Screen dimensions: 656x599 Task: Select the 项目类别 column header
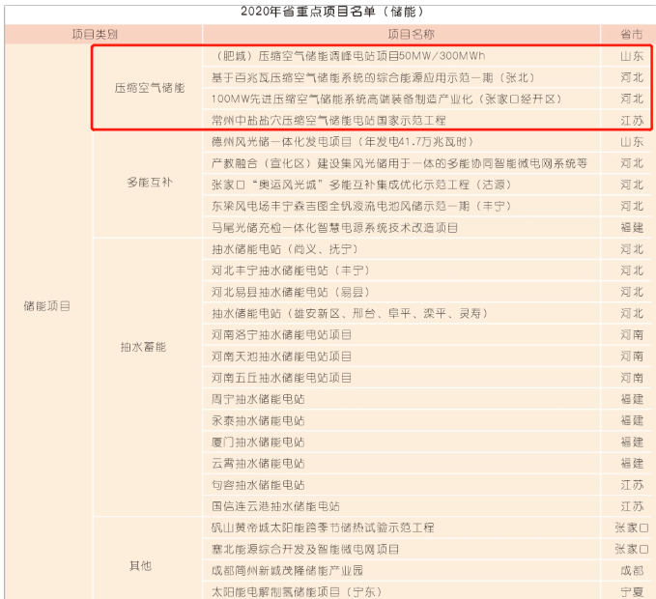(x=95, y=34)
